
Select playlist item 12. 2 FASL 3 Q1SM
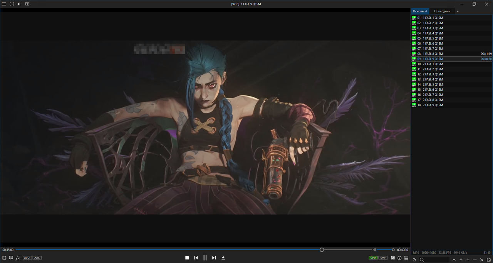[x=452, y=74]
